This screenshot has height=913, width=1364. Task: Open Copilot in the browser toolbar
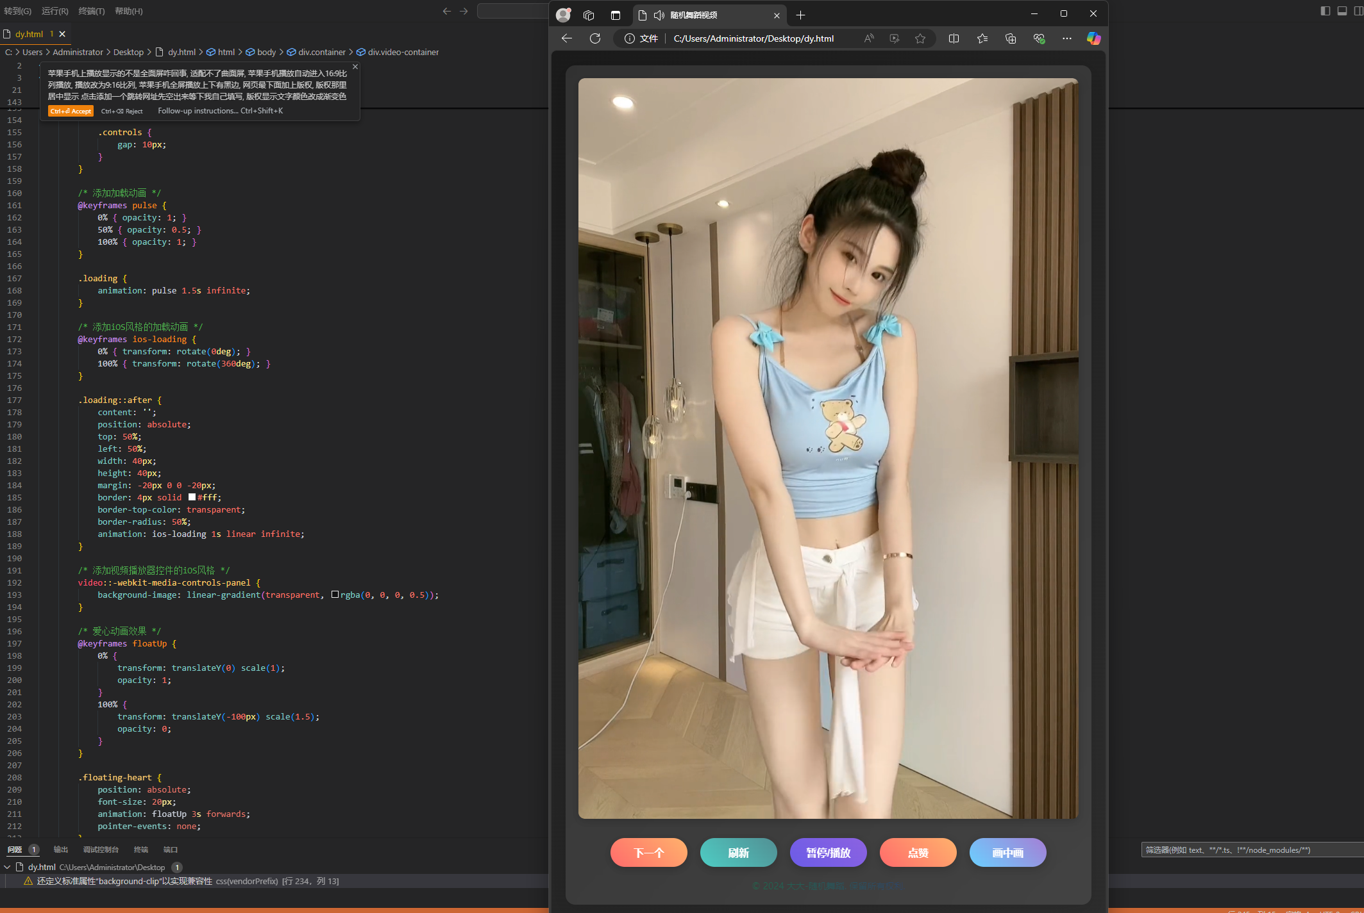pyautogui.click(x=1093, y=38)
